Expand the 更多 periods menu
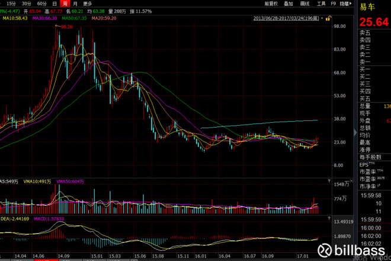This screenshot has width=391, height=261. tap(87, 3)
